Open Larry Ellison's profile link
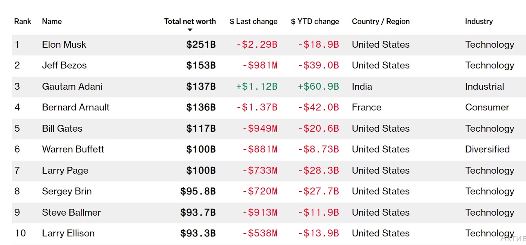Screen dimensions: 526x245 click(x=68, y=233)
